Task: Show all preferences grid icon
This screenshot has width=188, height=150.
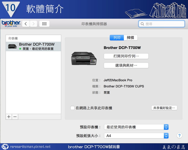Action: point(44,24)
